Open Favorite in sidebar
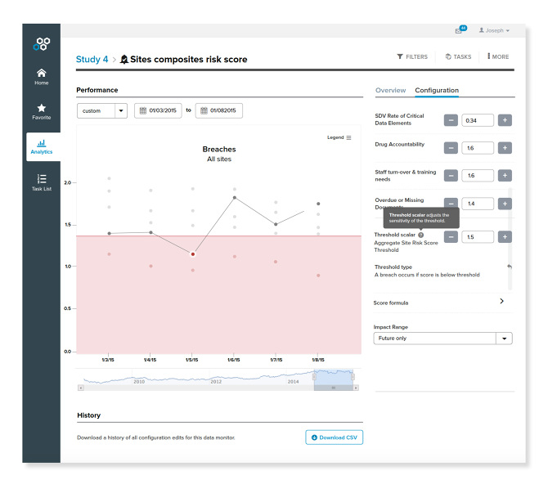The width and height of the screenshot is (548, 489). [x=41, y=111]
